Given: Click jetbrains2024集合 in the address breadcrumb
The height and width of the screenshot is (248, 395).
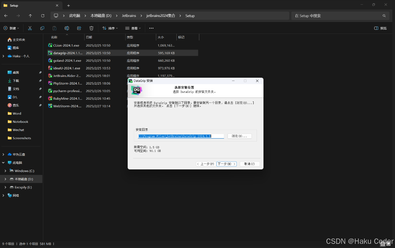Looking at the screenshot, I should coord(161,16).
